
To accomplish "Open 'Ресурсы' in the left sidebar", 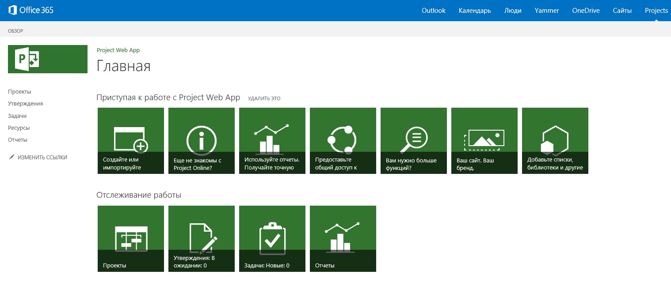I will pyautogui.click(x=19, y=128).
